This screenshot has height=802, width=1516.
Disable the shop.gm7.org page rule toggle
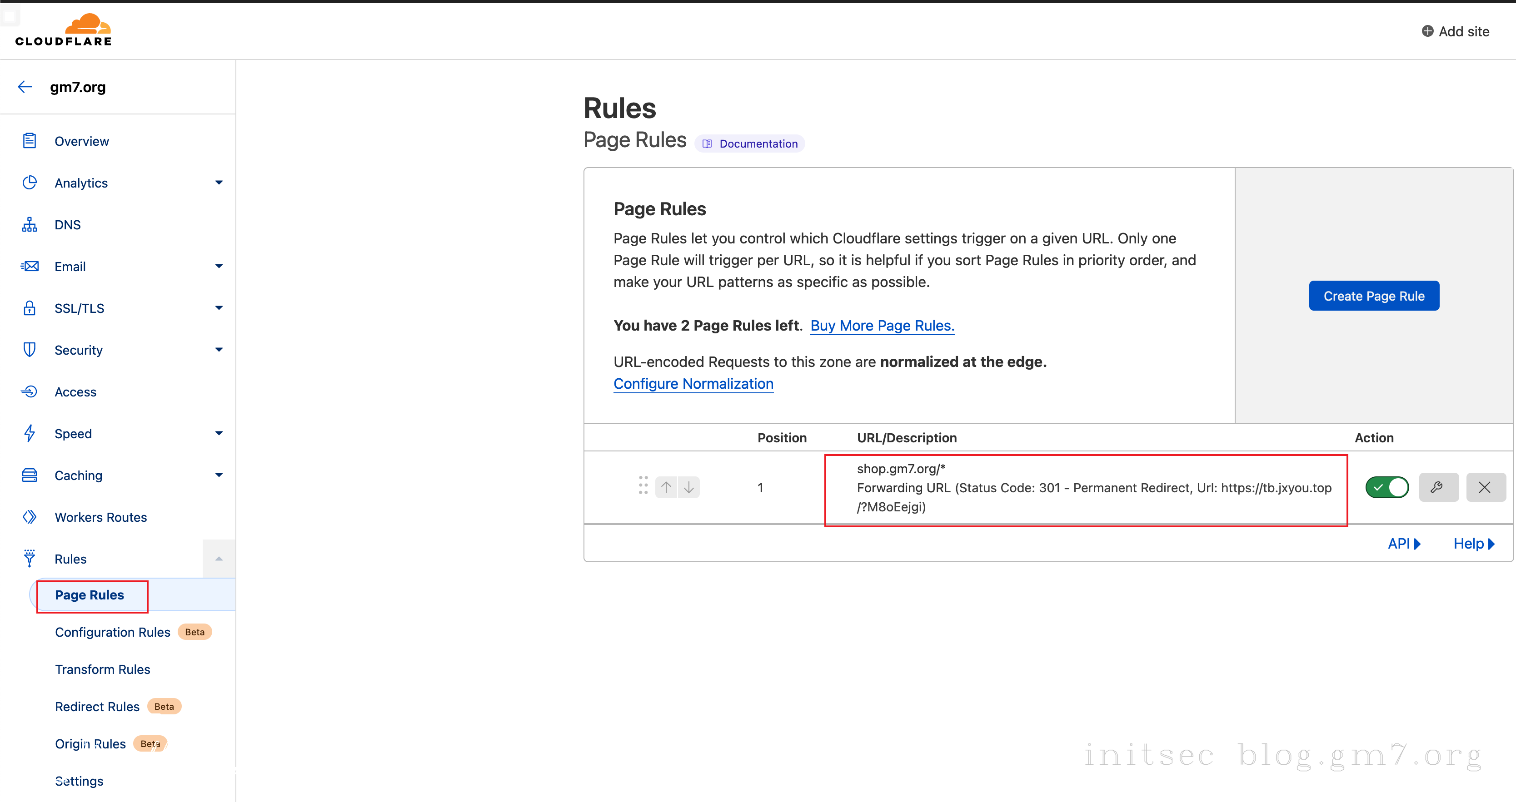tap(1386, 487)
